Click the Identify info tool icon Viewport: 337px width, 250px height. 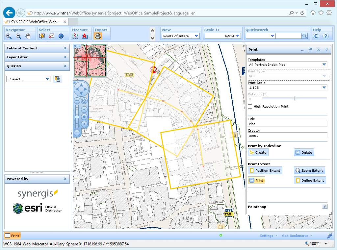coord(61,36)
